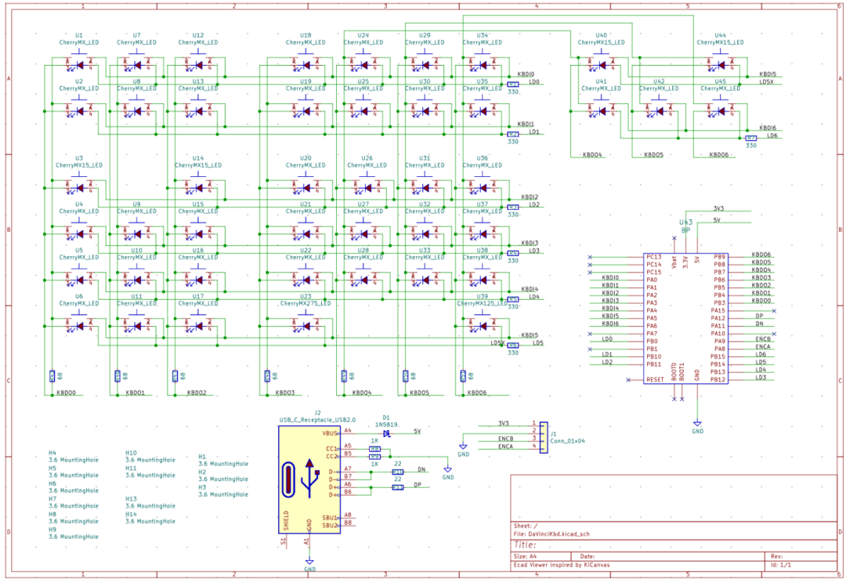The image size is (846, 582).
Task: Click the Size: A4 field in title block
Action: (525, 556)
